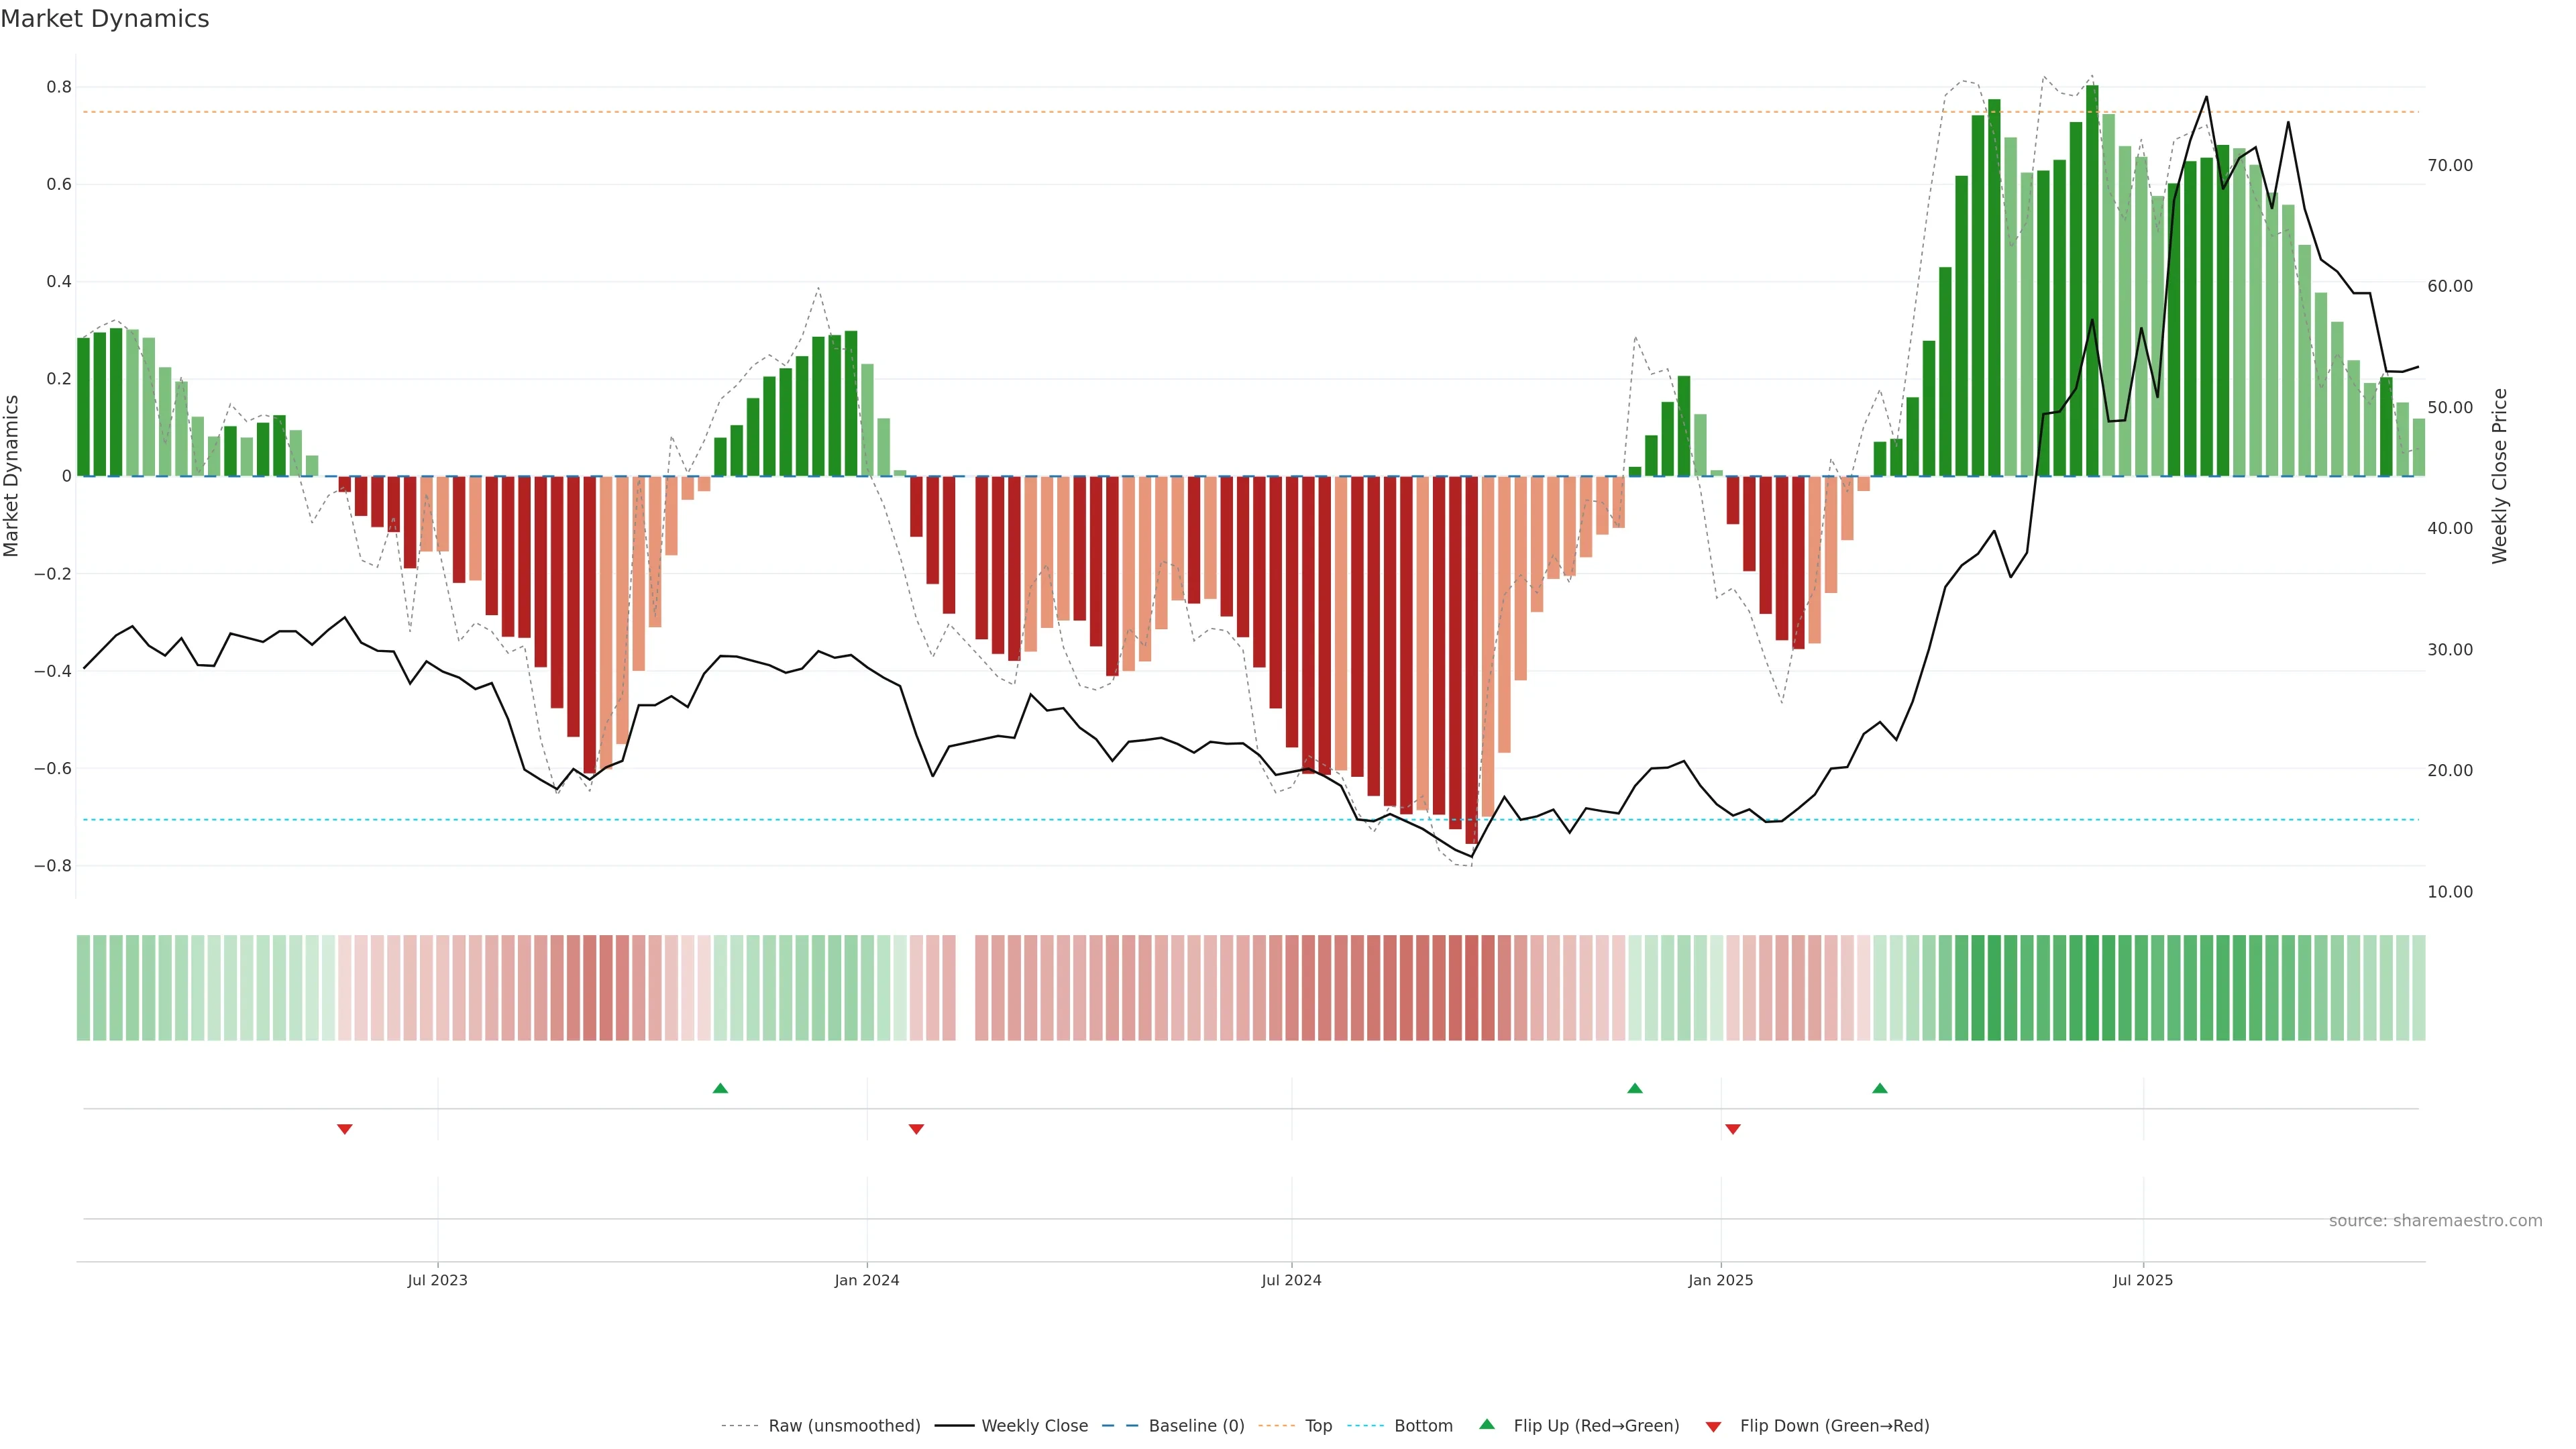Click the source: sharemaestro.com text
The width and height of the screenshot is (2576, 1449).
pos(2435,1221)
